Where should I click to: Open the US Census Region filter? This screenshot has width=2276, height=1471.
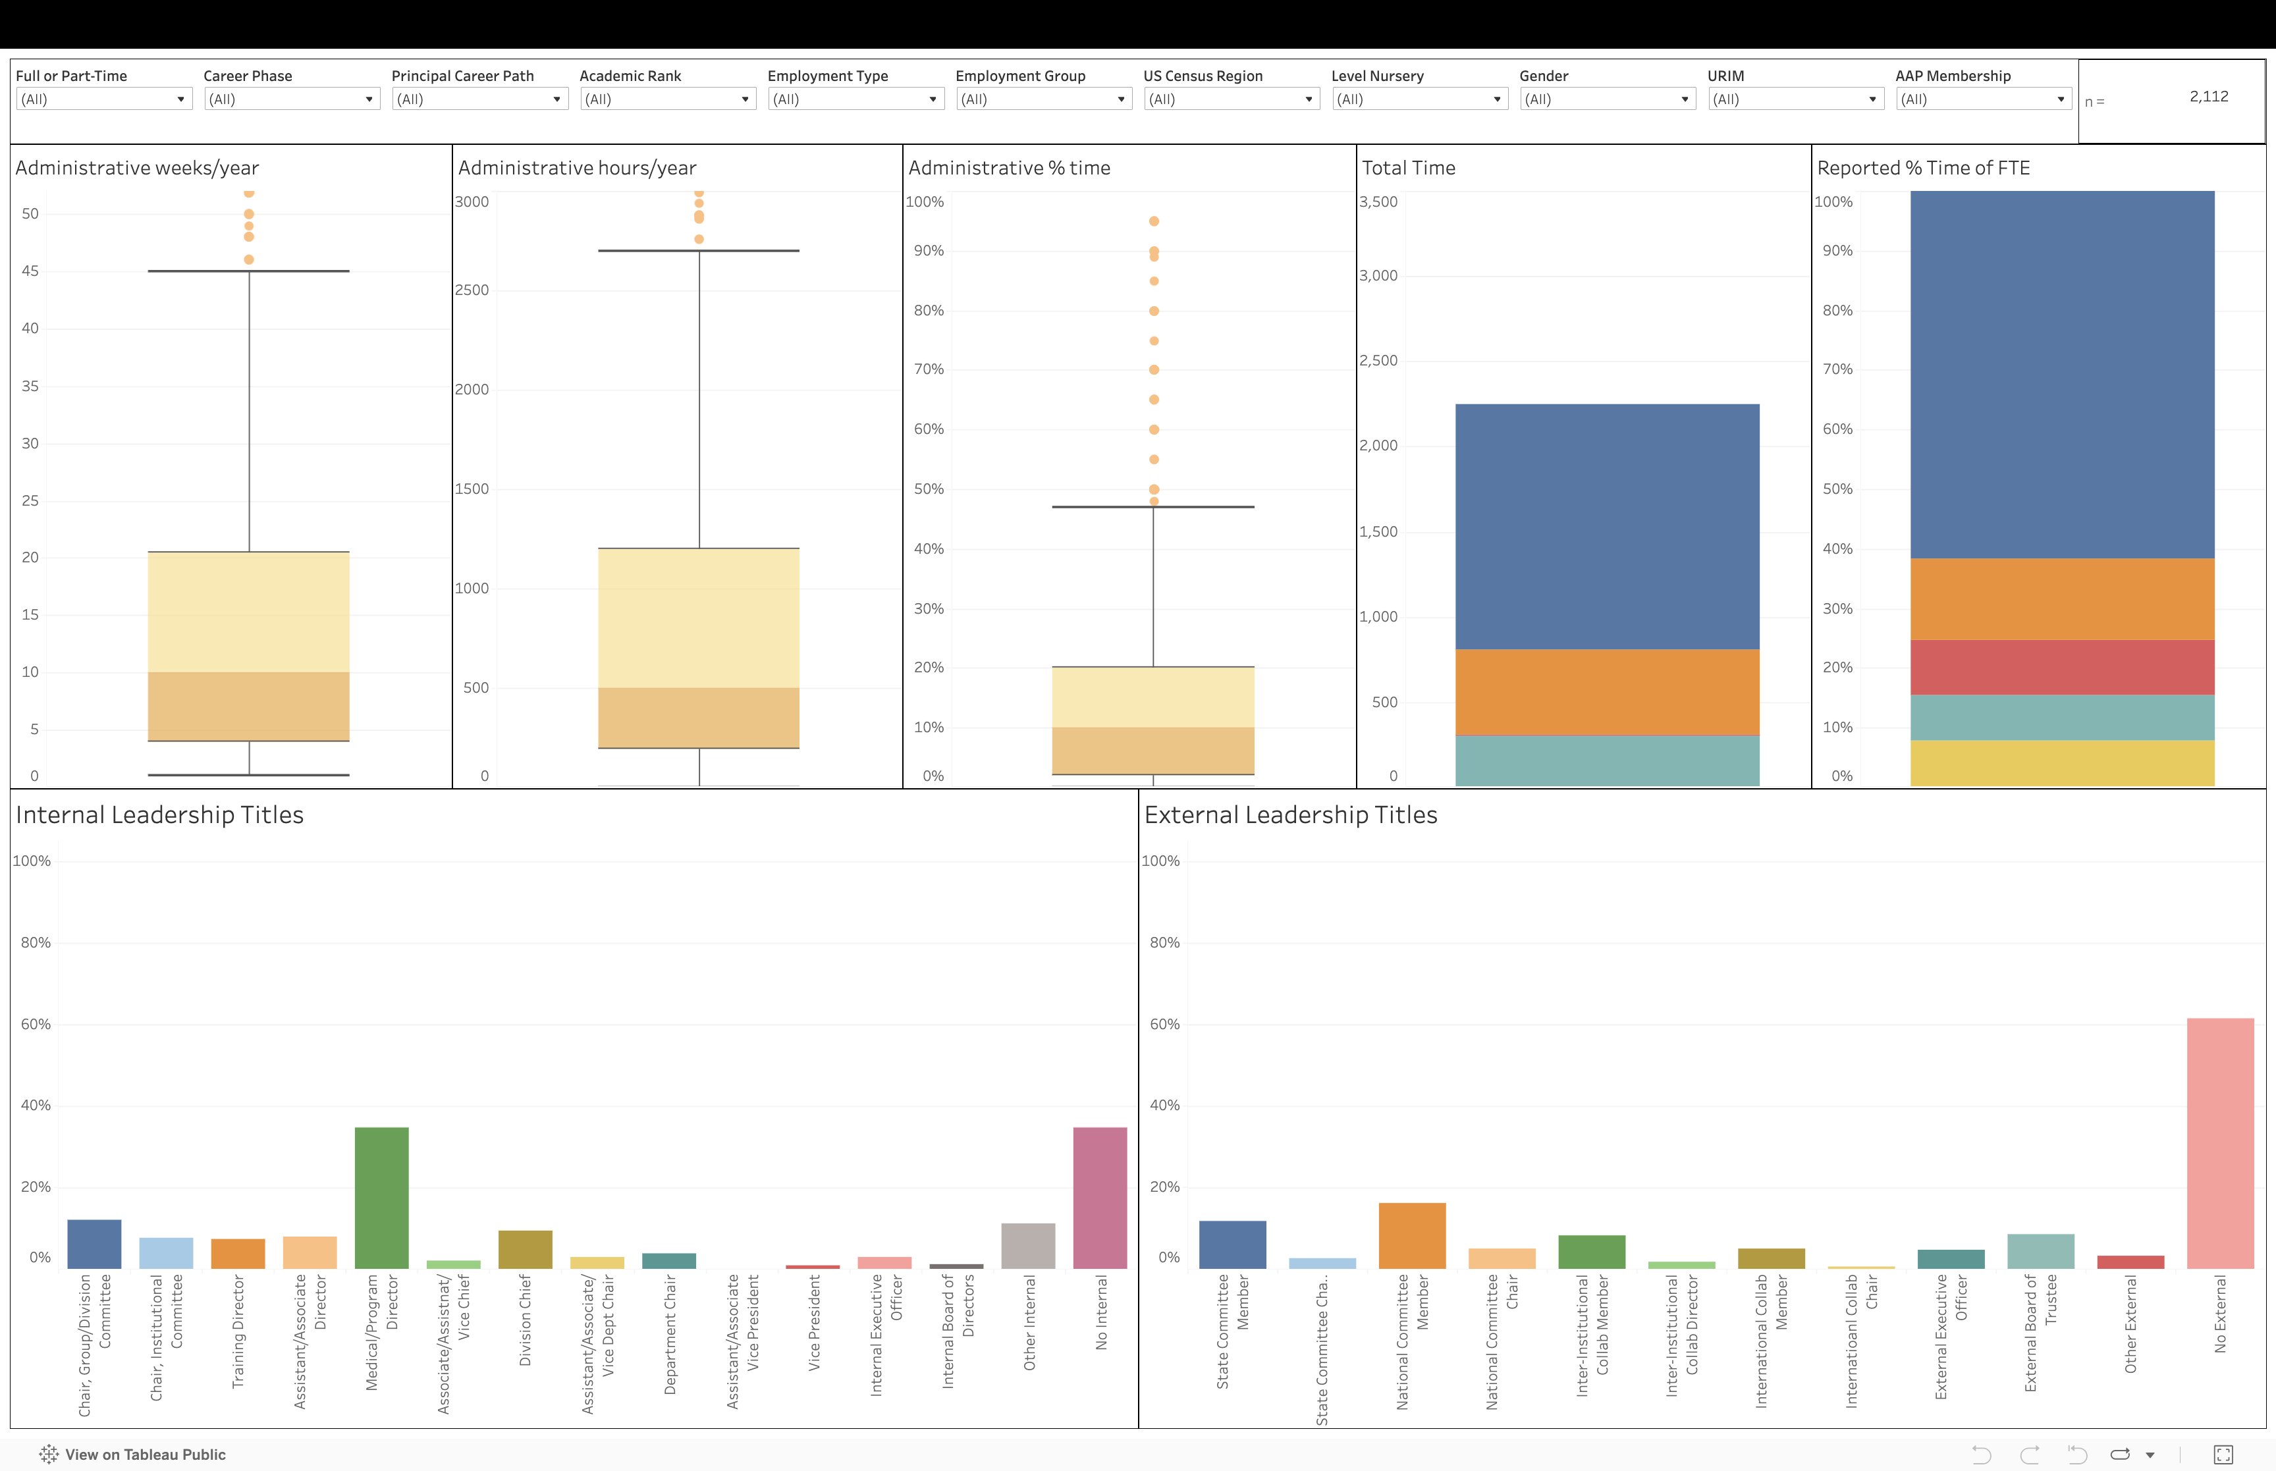tap(1232, 99)
